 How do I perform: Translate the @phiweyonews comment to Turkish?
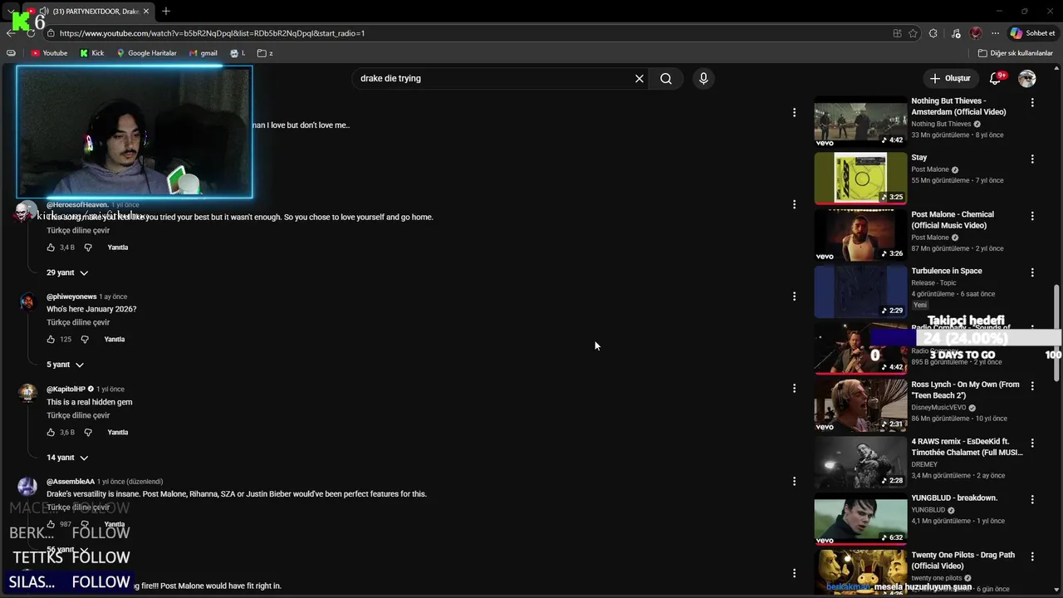coord(78,322)
